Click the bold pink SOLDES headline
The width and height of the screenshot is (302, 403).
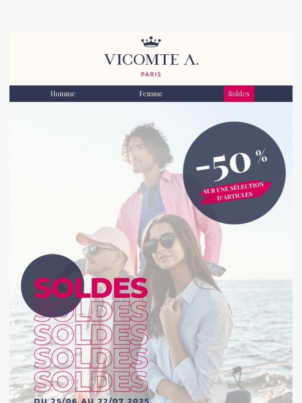[91, 288]
